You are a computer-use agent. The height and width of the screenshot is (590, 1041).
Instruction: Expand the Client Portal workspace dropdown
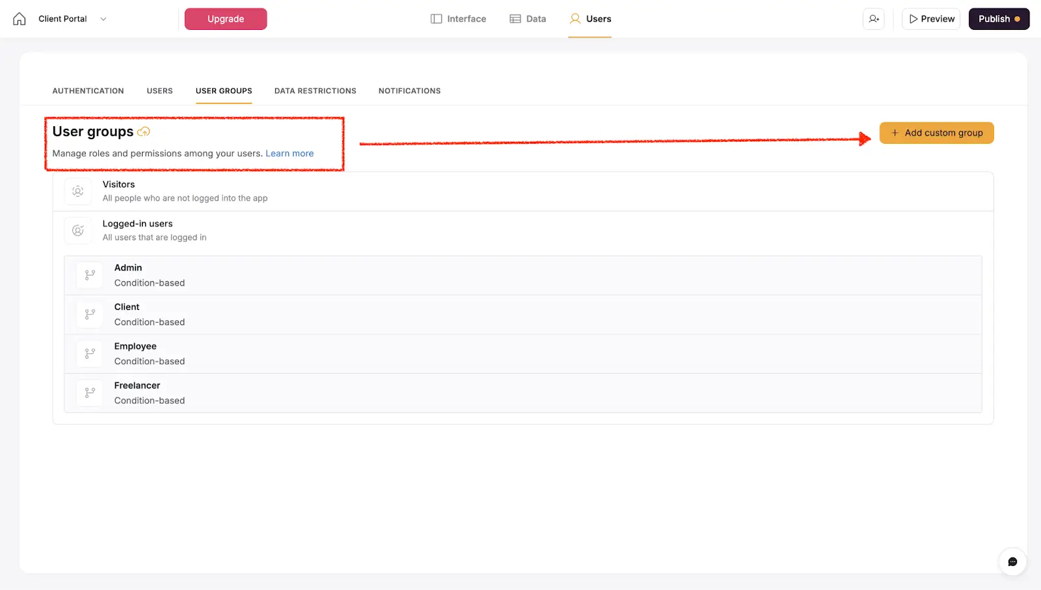(x=103, y=19)
